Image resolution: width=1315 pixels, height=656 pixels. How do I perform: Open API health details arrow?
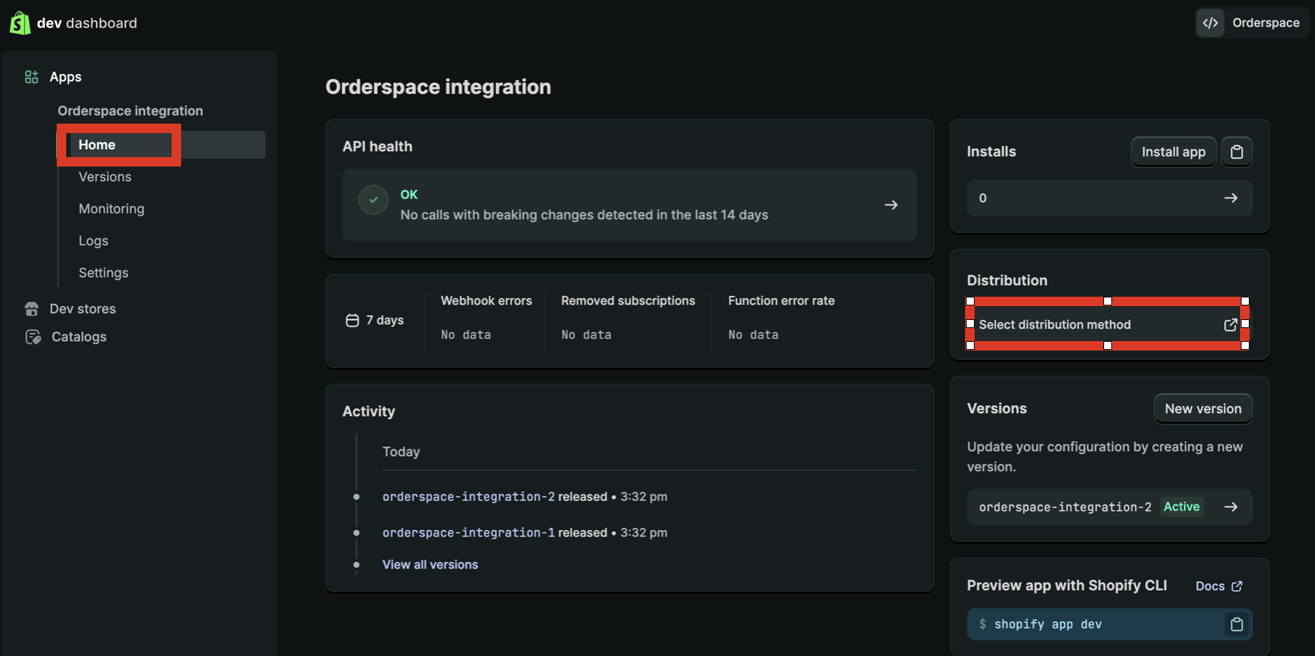point(890,205)
